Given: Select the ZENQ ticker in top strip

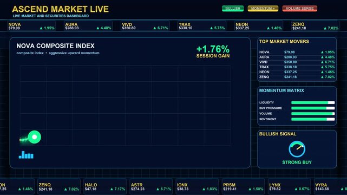Looking at the screenshot, I should point(316,26).
